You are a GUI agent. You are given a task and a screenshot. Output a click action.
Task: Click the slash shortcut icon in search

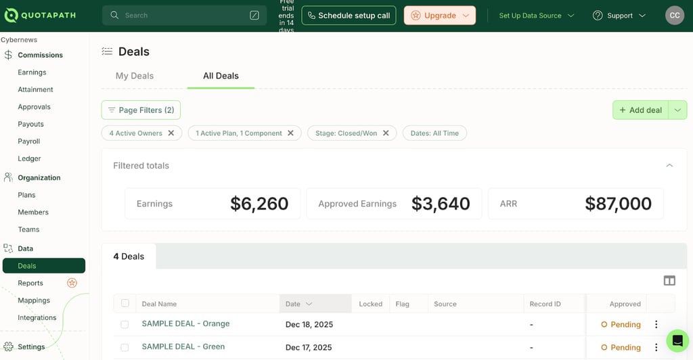254,16
